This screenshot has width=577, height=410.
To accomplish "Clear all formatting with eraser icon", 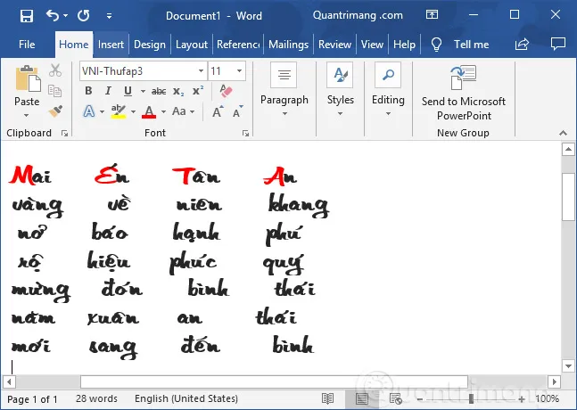I will pos(226,90).
